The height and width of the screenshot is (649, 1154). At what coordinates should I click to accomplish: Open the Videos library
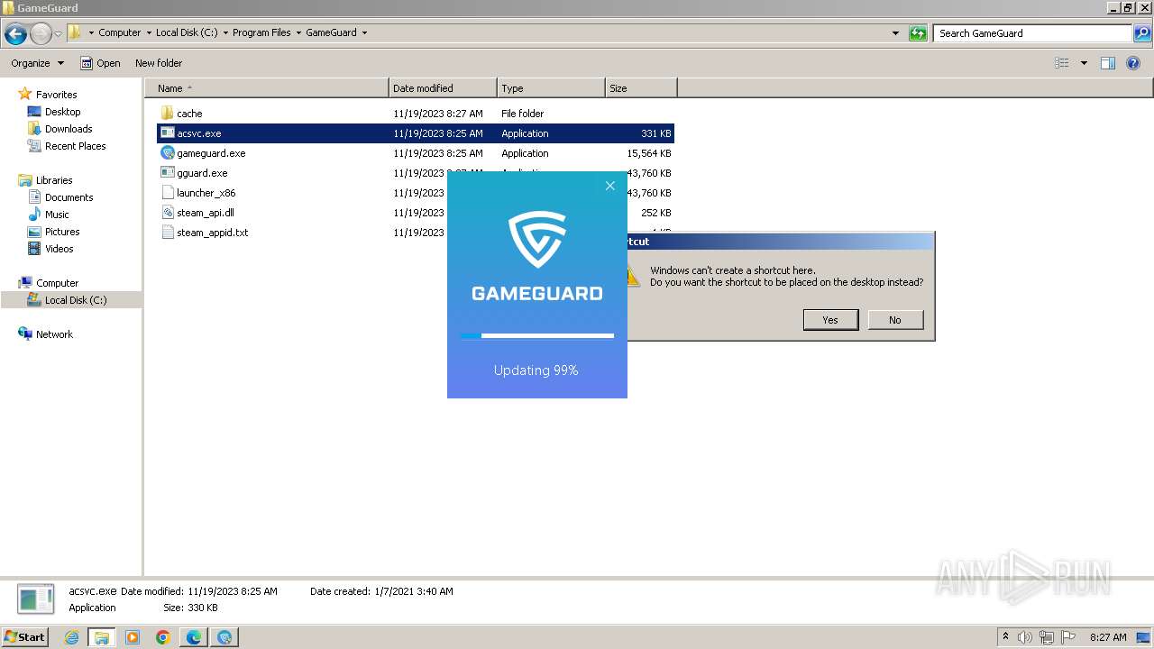point(59,249)
